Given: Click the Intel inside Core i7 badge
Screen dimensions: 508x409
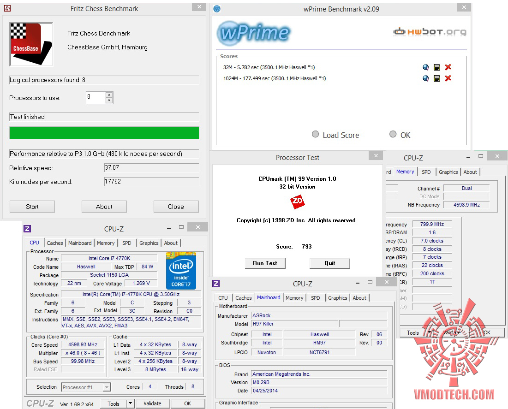Looking at the screenshot, I should (181, 271).
